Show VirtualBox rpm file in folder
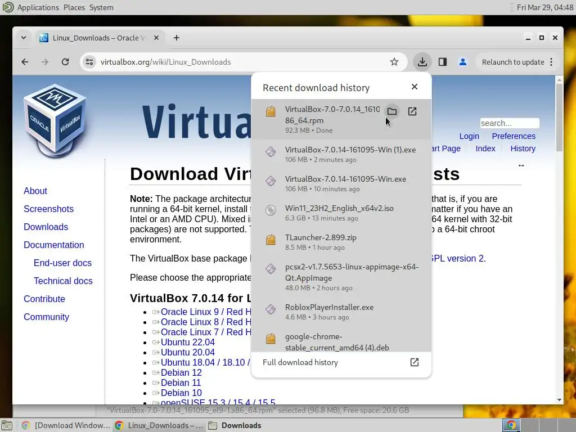This screenshot has width=576, height=432. pyautogui.click(x=392, y=111)
